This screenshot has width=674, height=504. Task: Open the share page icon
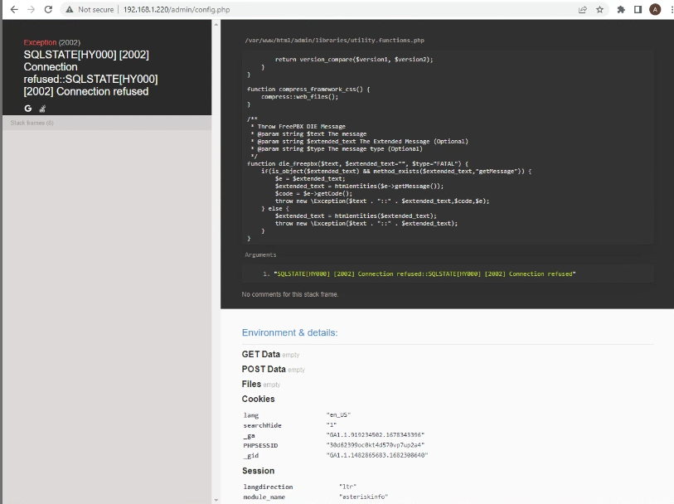click(x=583, y=9)
